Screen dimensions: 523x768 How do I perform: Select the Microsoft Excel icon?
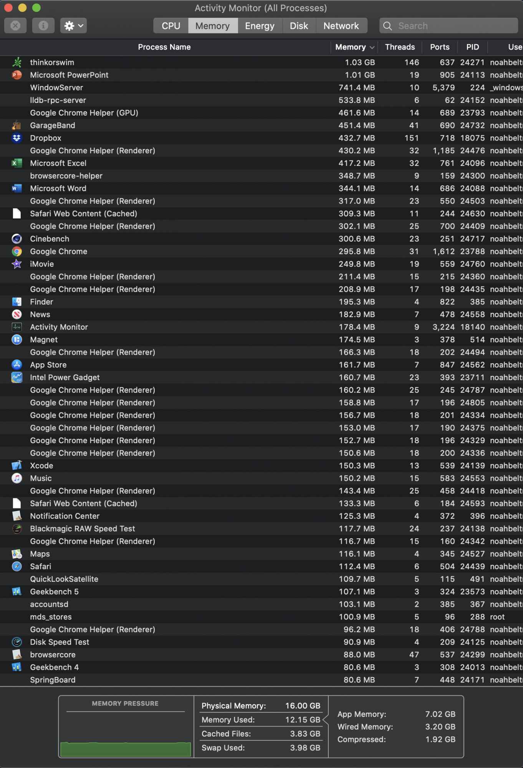pos(17,163)
